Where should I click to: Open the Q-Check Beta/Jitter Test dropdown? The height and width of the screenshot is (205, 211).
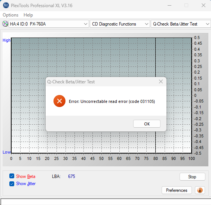pos(181,24)
